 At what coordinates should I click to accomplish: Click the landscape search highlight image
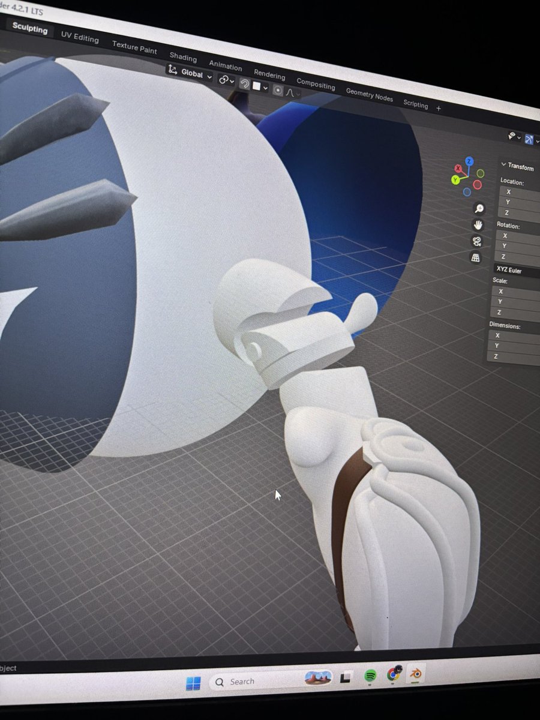click(x=318, y=678)
